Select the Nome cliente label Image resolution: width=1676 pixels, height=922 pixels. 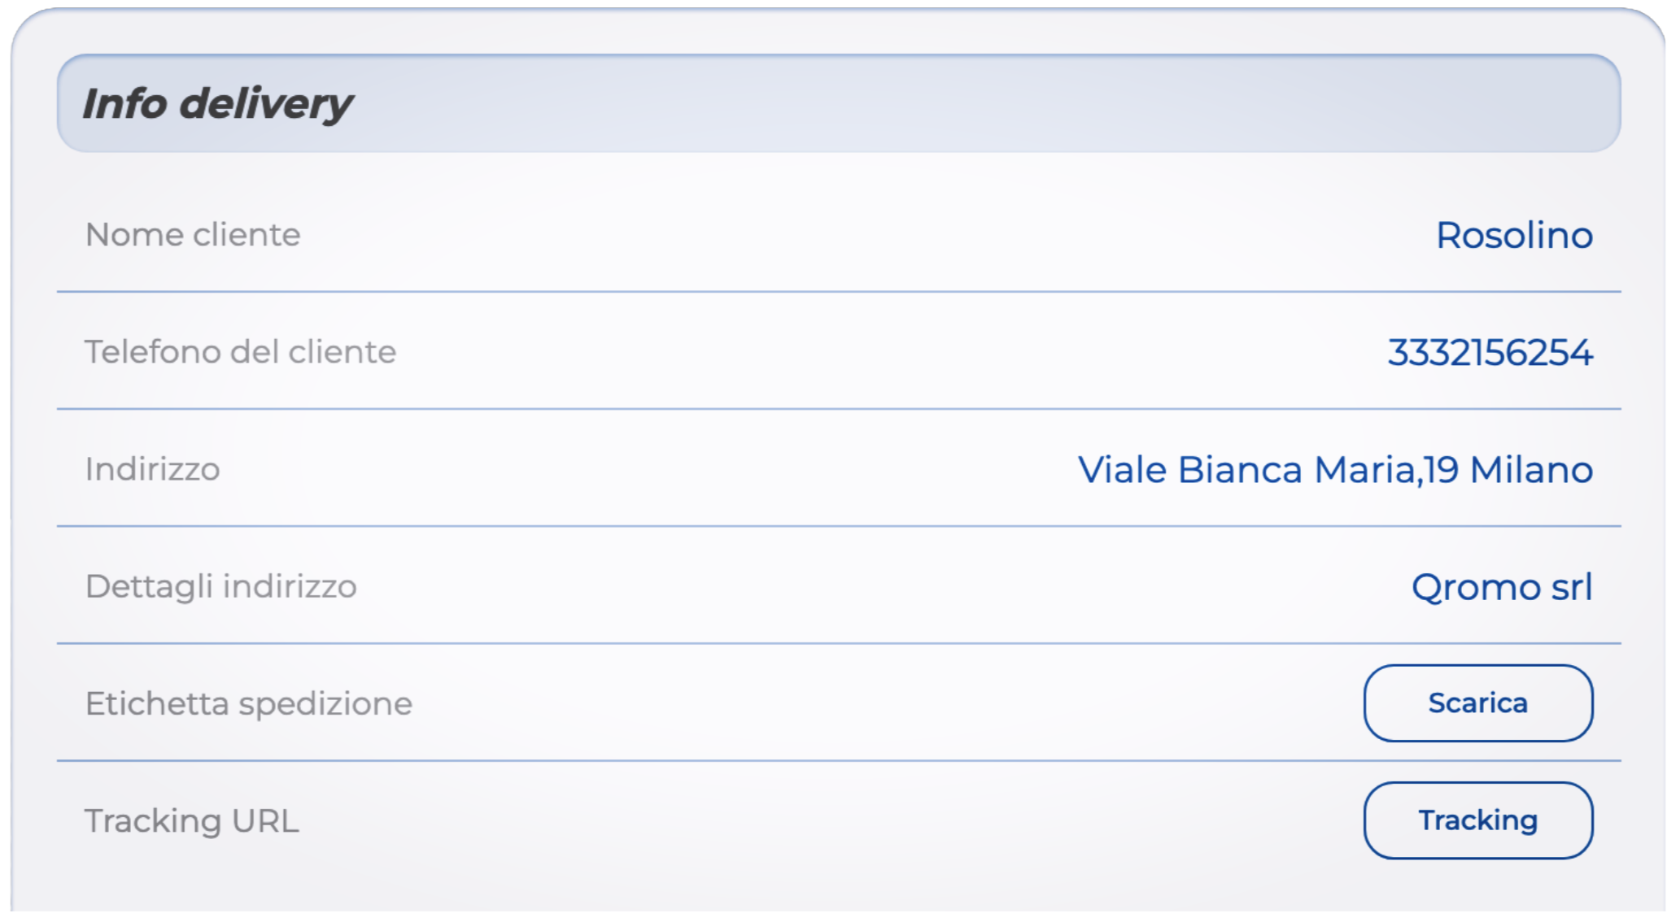[193, 235]
